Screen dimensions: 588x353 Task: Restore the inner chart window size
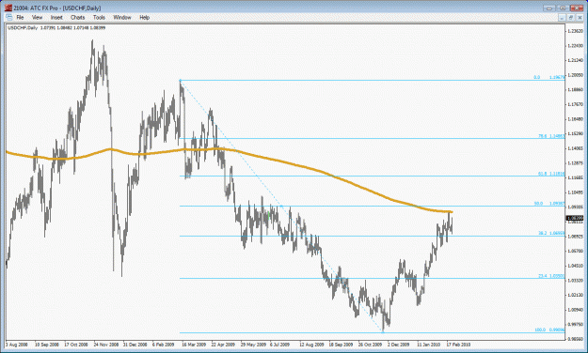(570, 18)
